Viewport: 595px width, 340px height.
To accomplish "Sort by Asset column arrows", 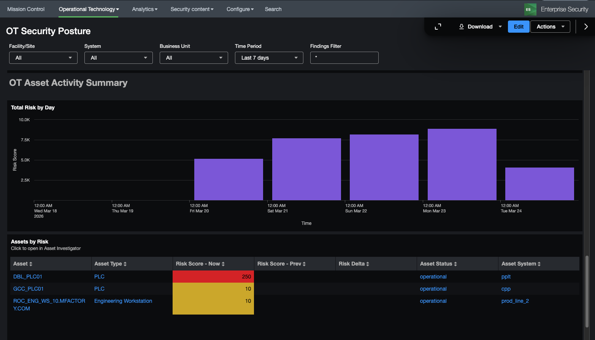I will pyautogui.click(x=31, y=264).
